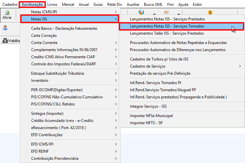Expand PER-DCOMP(Digitar/Exportar) submenu

[x=70, y=90]
